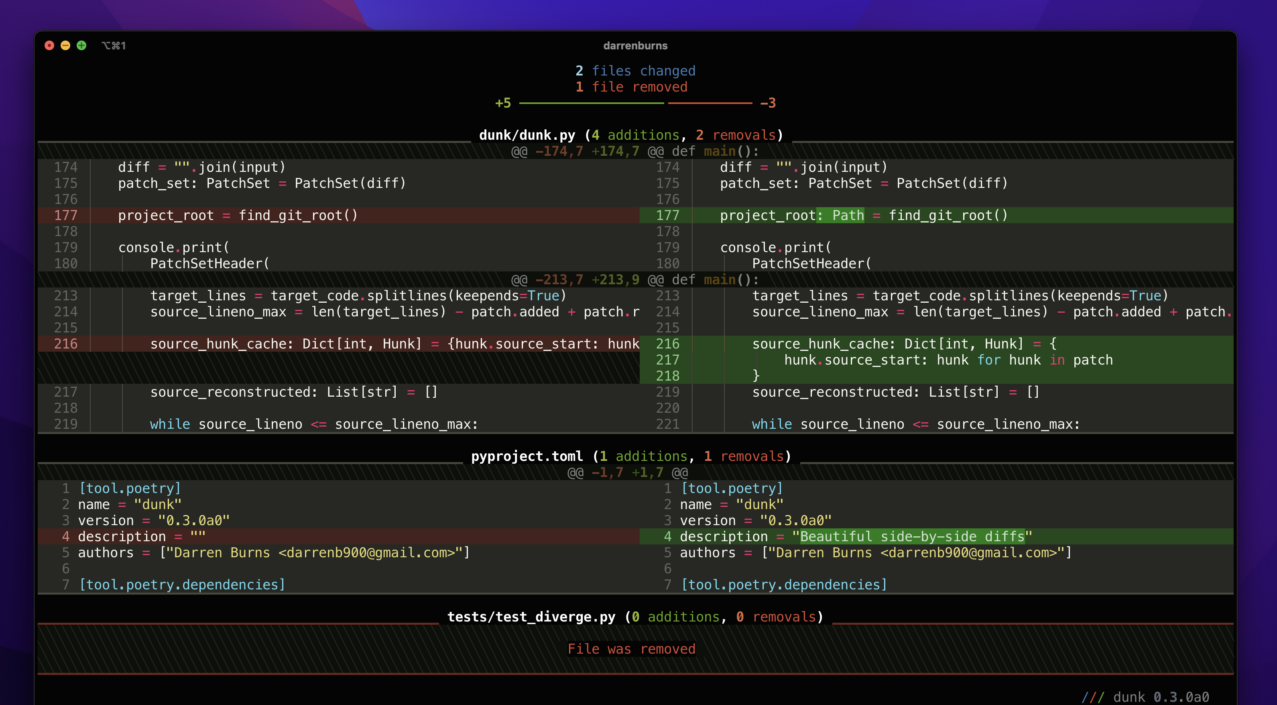This screenshot has width=1277, height=705.
Task: Expand the @@ -1,7 +1,7 @@ hunk header
Action: click(x=628, y=472)
